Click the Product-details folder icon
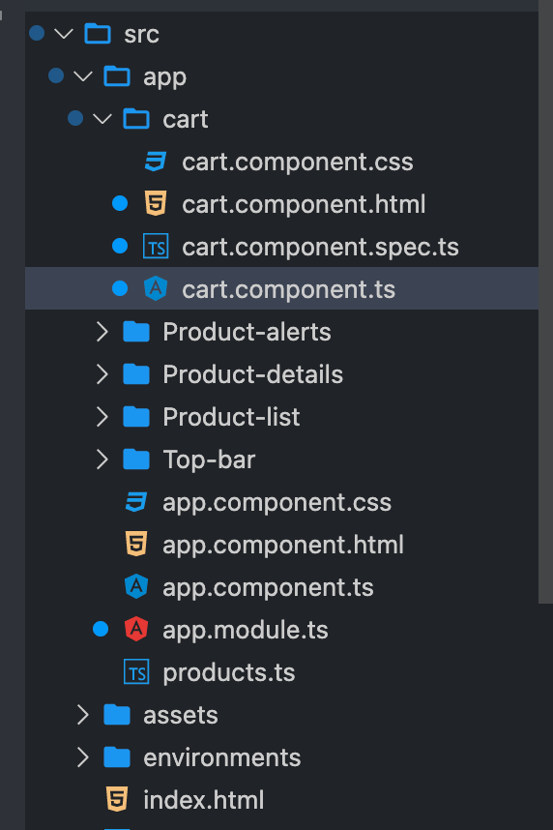 (x=136, y=373)
